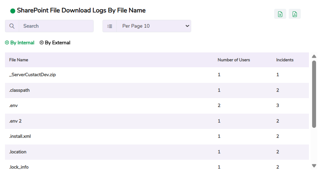The width and height of the screenshot is (321, 176).
Task: Click the scrollbar down arrow
Action: pos(314,165)
